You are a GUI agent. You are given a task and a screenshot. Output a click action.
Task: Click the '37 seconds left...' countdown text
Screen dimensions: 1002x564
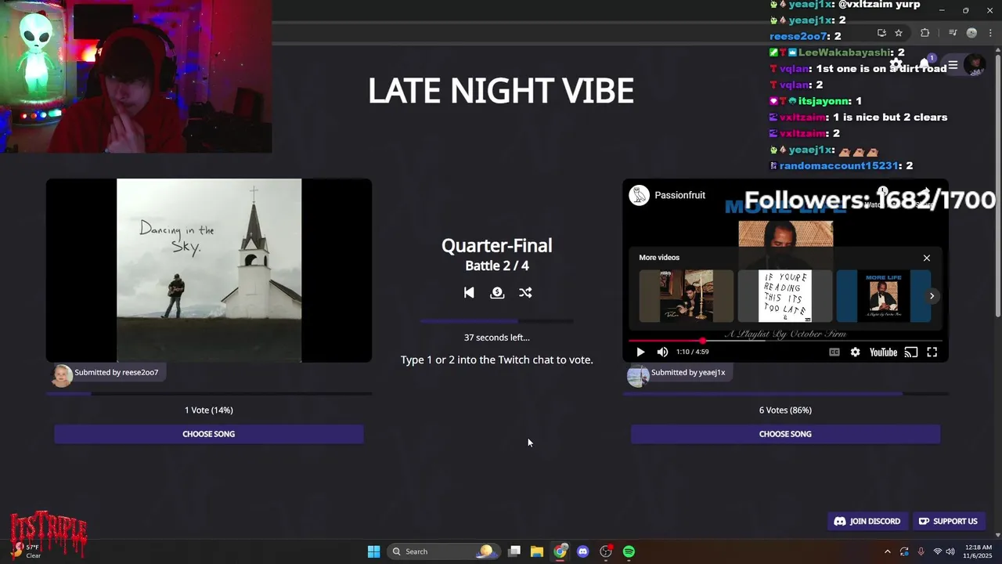[497, 338]
